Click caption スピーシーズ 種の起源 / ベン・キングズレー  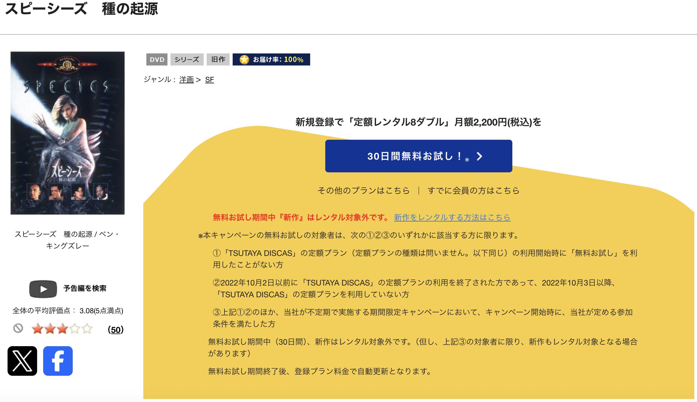pos(67,240)
